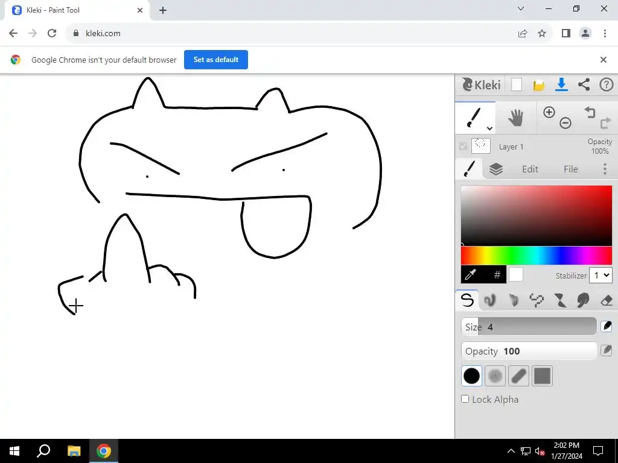Select the eraser brush
618x463 pixels.
pyautogui.click(x=606, y=300)
